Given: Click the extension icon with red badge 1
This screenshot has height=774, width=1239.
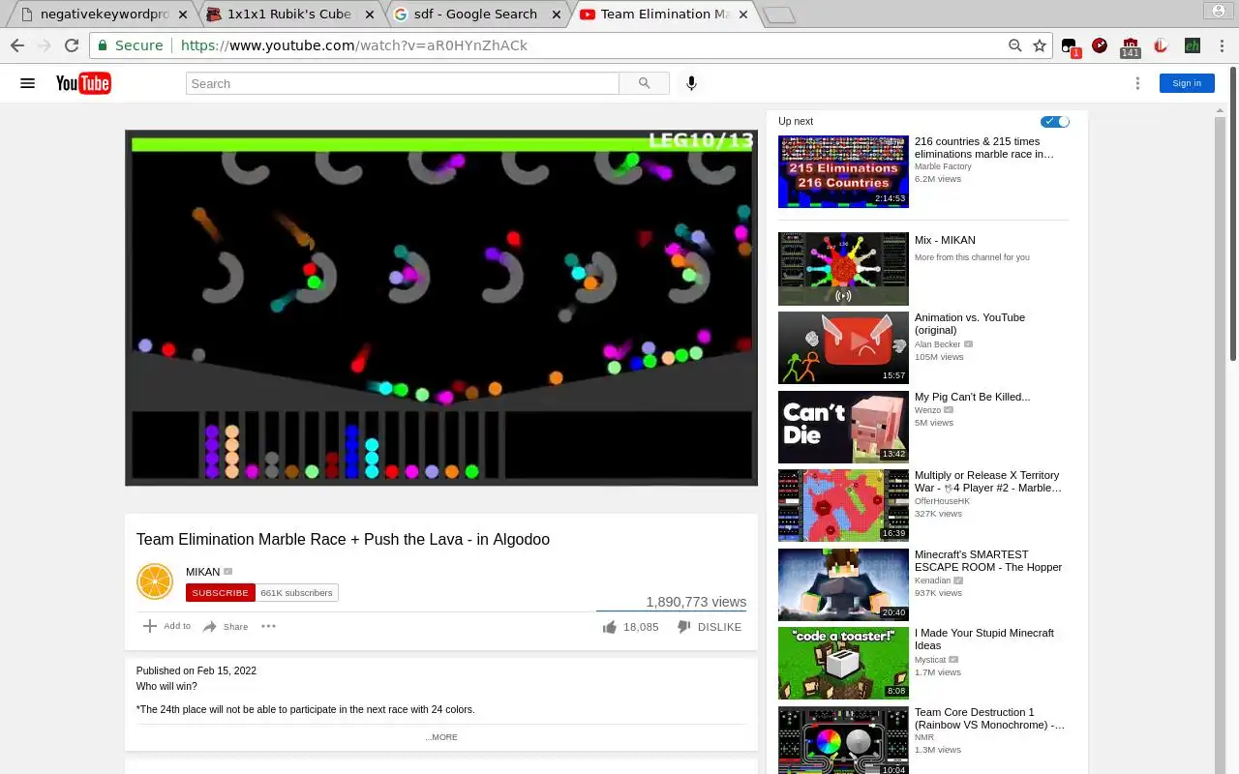Looking at the screenshot, I should coord(1070,46).
